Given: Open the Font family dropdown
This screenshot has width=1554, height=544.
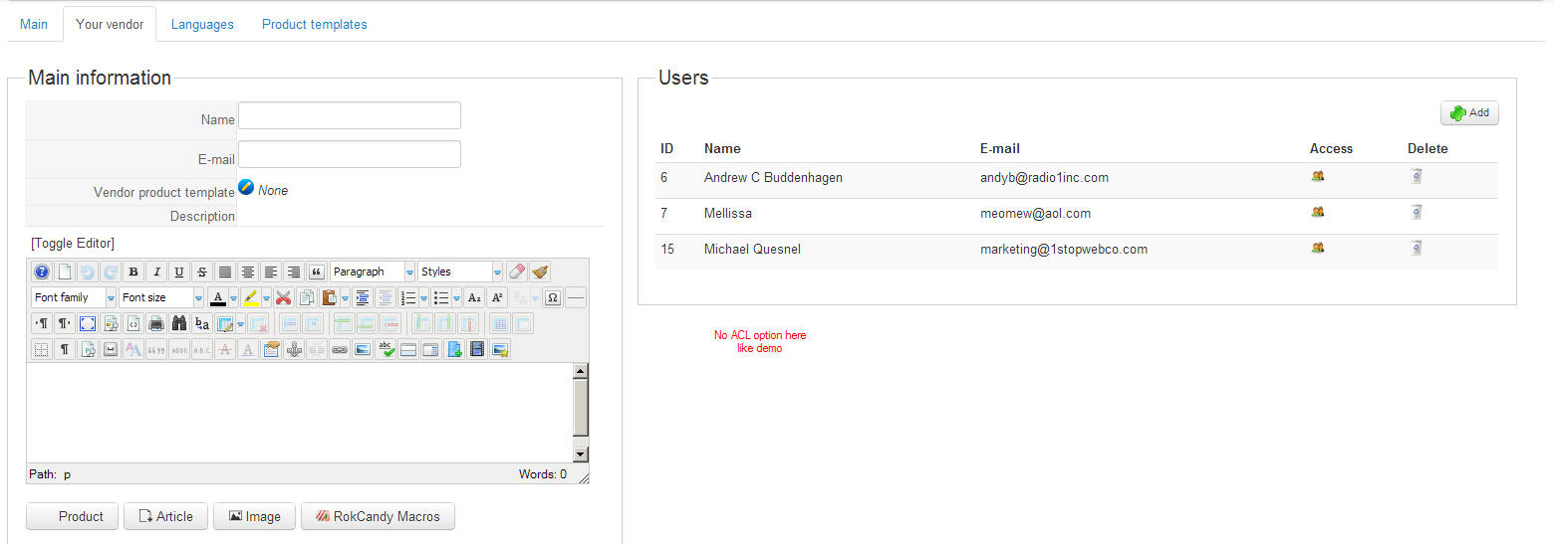Looking at the screenshot, I should (x=74, y=297).
